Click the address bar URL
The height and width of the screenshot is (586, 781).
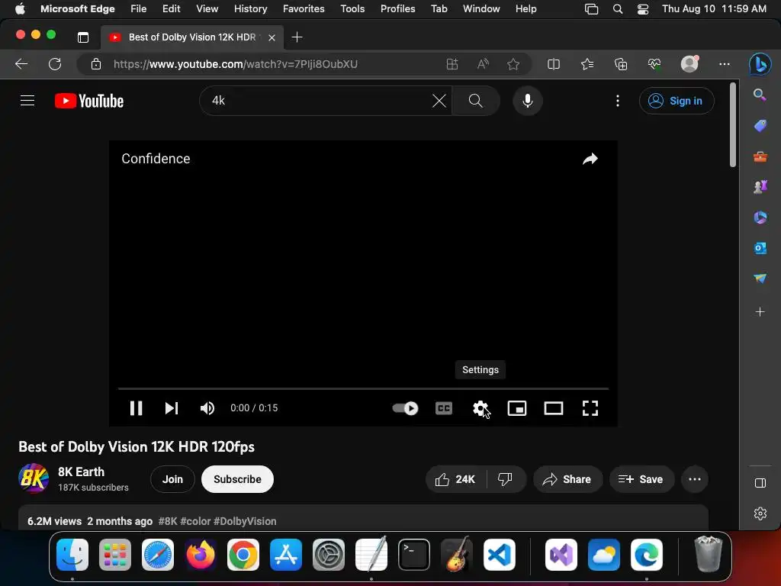coord(235,64)
